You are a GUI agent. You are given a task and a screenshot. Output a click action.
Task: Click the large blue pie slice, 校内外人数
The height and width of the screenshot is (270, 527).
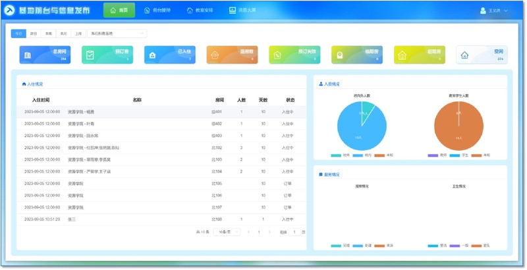(x=360, y=131)
